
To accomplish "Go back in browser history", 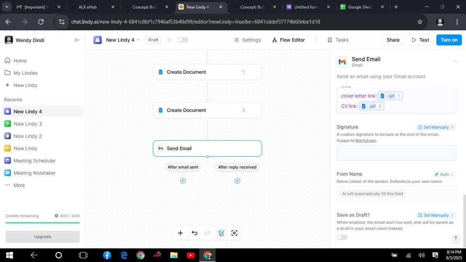I will (x=8, y=22).
